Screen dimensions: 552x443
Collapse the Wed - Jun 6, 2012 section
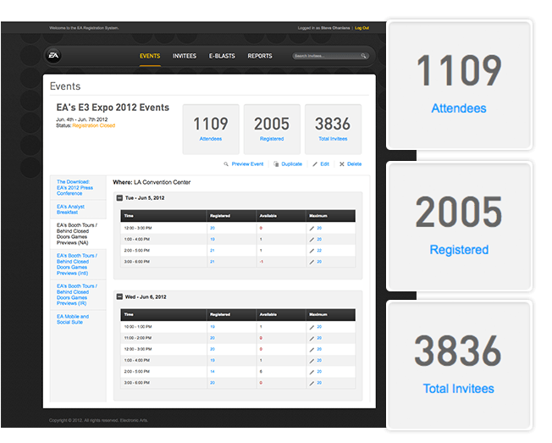(x=119, y=296)
